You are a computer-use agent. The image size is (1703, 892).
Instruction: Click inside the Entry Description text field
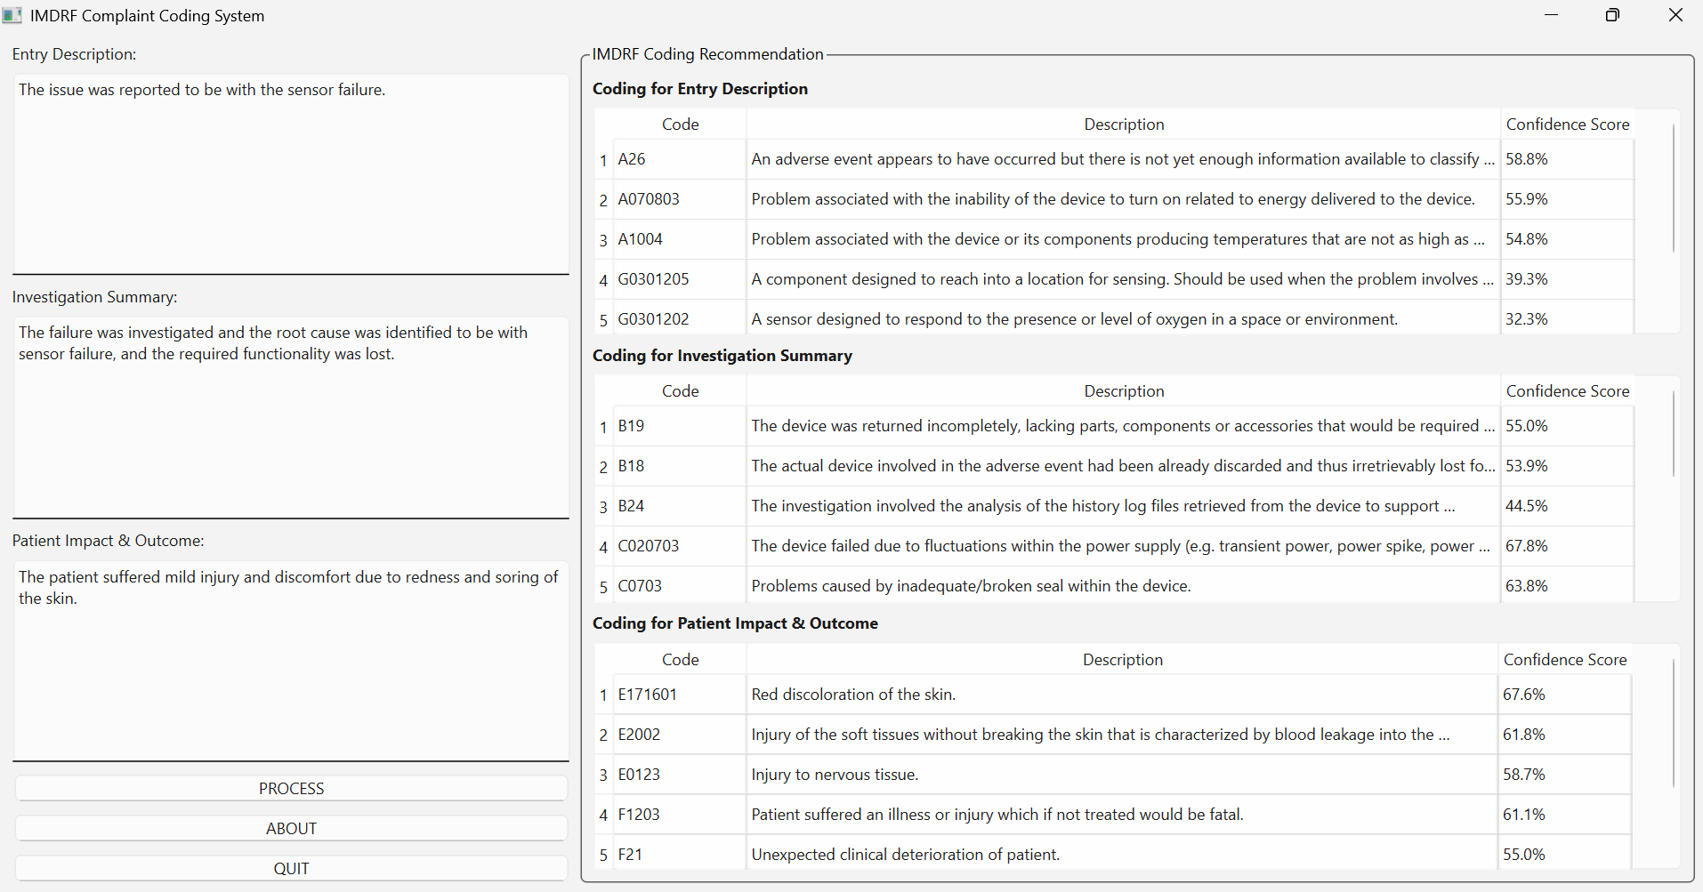290,173
